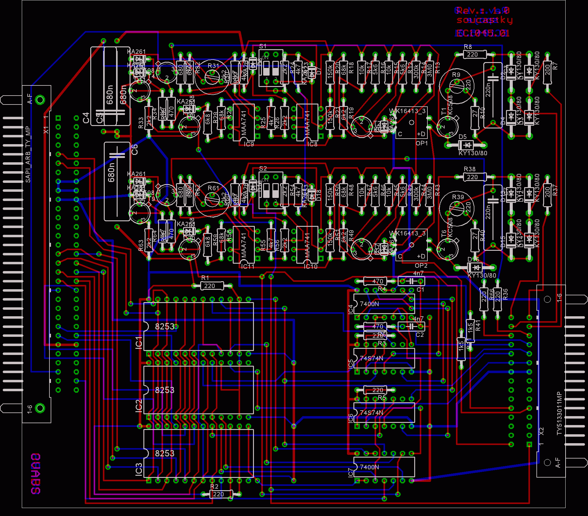Click the R9 trimmer potentiometer

(x=457, y=86)
